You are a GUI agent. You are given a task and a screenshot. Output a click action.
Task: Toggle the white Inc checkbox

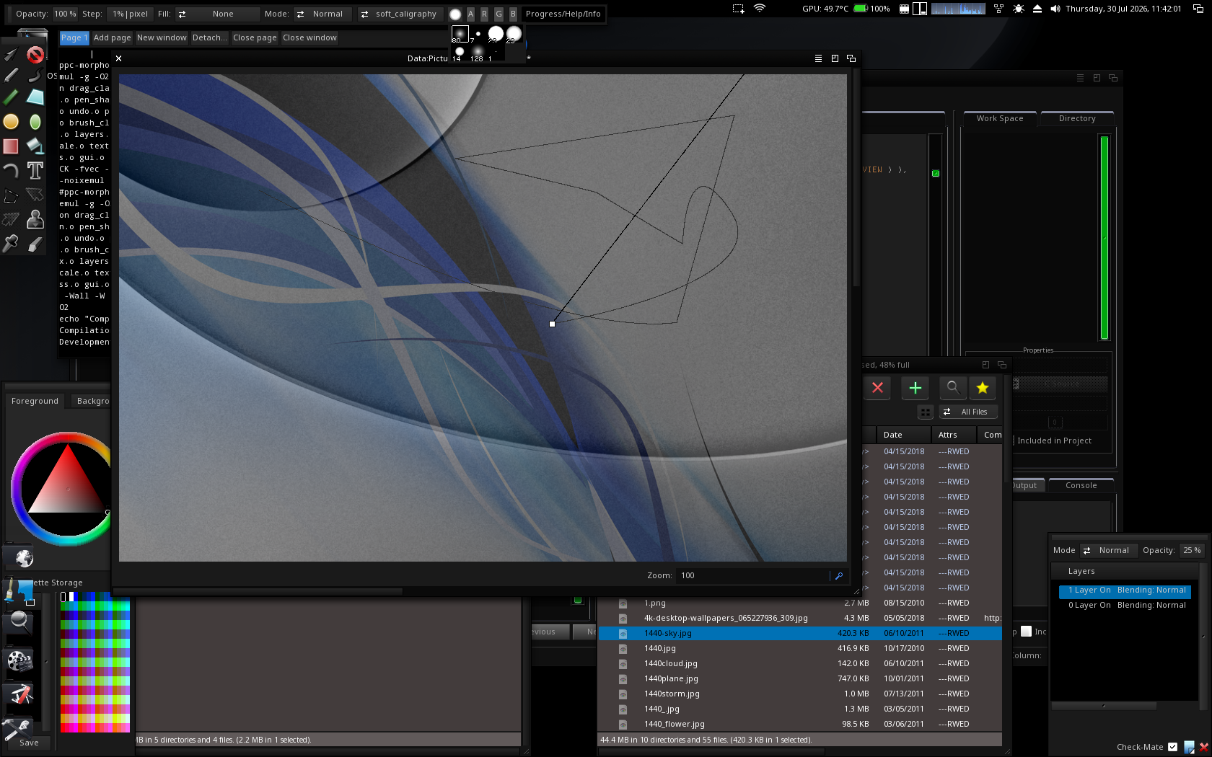[x=1026, y=632]
